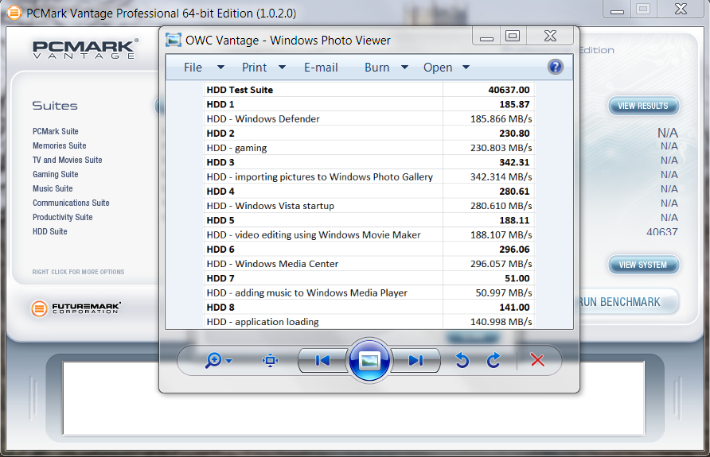Image resolution: width=710 pixels, height=457 pixels.
Task: Rotate image counterclockwise
Action: (462, 360)
